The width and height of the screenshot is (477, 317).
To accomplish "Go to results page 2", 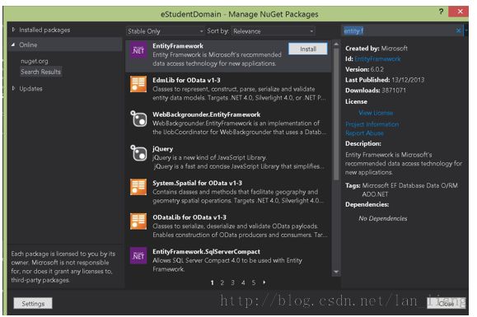I will tap(222, 282).
